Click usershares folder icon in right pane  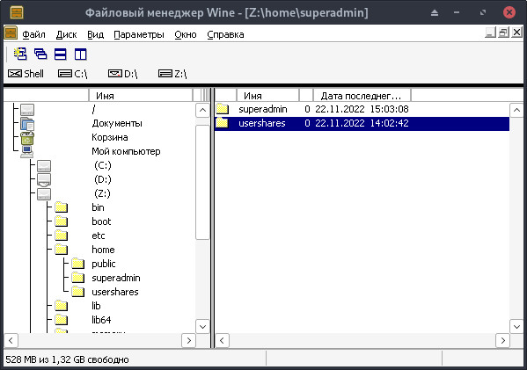[x=223, y=123]
